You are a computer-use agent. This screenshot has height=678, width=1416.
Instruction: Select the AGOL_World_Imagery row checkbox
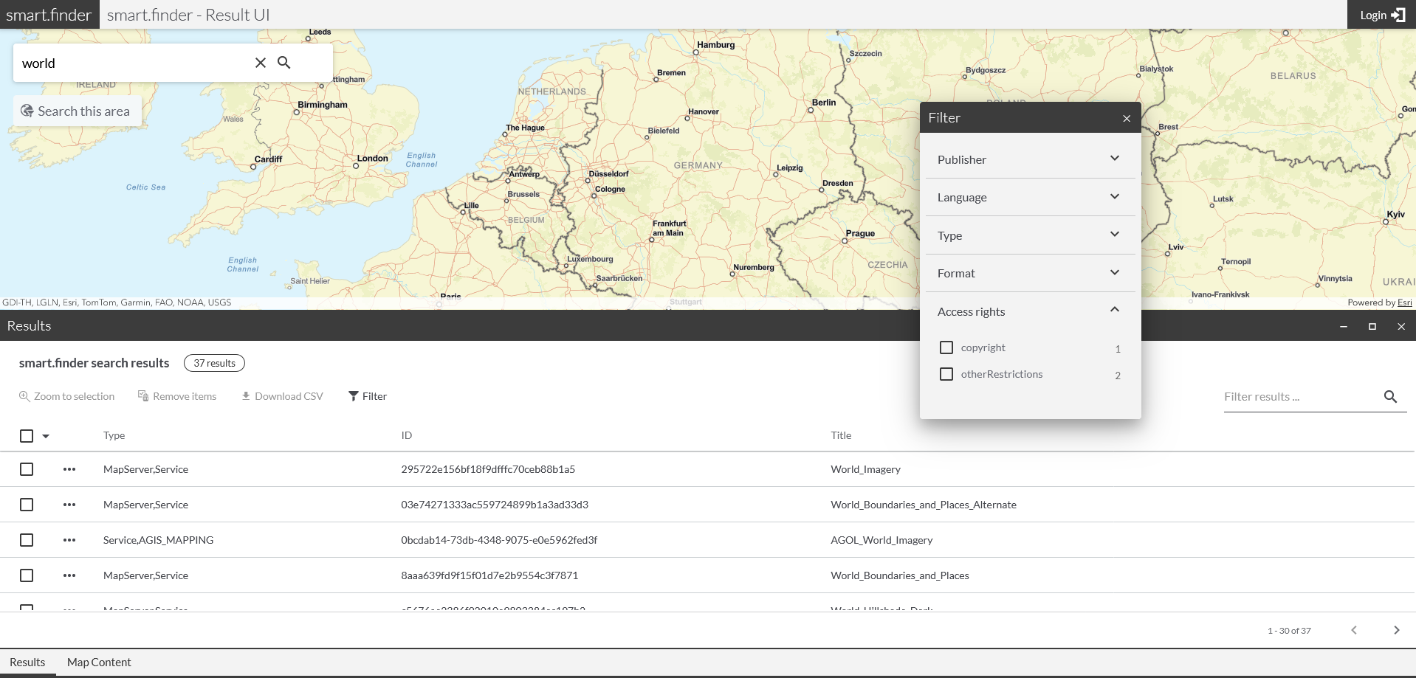[x=27, y=540]
